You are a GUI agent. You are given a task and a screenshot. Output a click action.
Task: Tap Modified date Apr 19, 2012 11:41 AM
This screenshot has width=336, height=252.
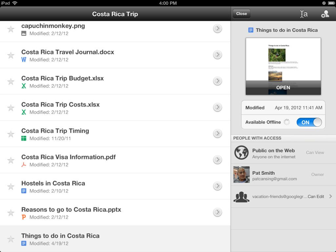pos(299,108)
